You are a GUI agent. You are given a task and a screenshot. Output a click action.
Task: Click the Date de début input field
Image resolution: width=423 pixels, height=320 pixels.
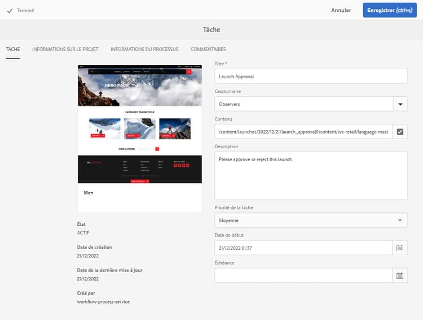303,248
